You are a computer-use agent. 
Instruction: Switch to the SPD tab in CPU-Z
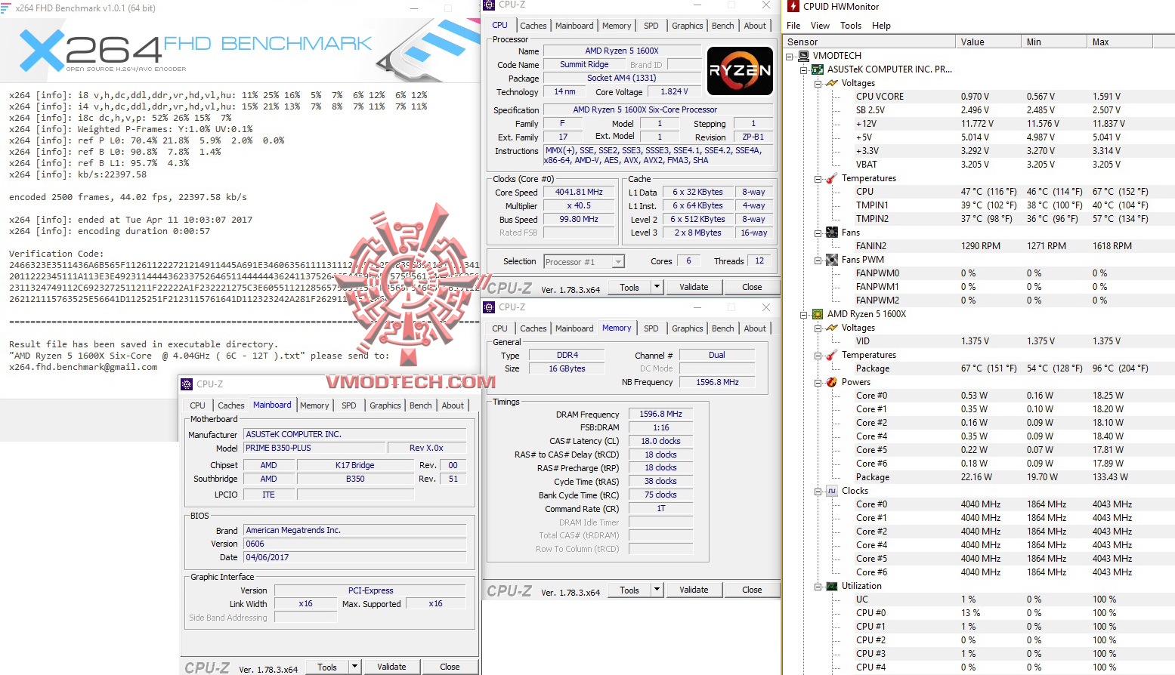pos(651,25)
